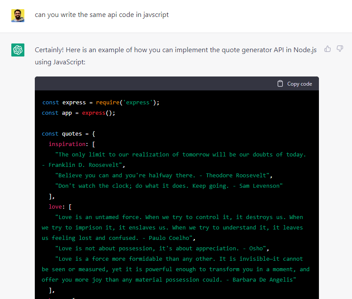
Task: Click the thumbs up feedback icon
Action: pyautogui.click(x=328, y=49)
